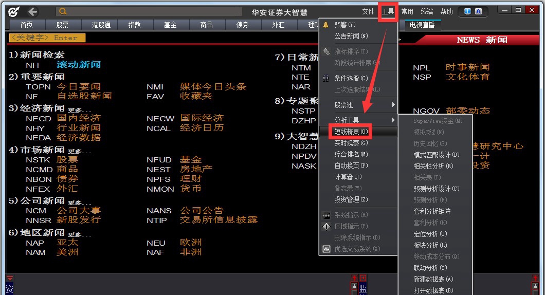Viewport: 545px width, 295px height.
Task: Open the 文件 menu
Action: (368, 11)
